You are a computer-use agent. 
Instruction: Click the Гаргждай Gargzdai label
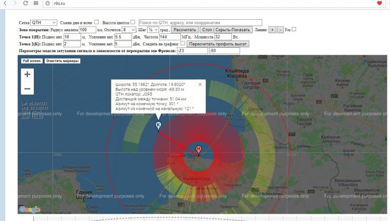[x=251, y=85]
